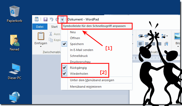Click the increase indent icon
The height and width of the screenshot is (106, 182).
pyautogui.click(x=146, y=36)
